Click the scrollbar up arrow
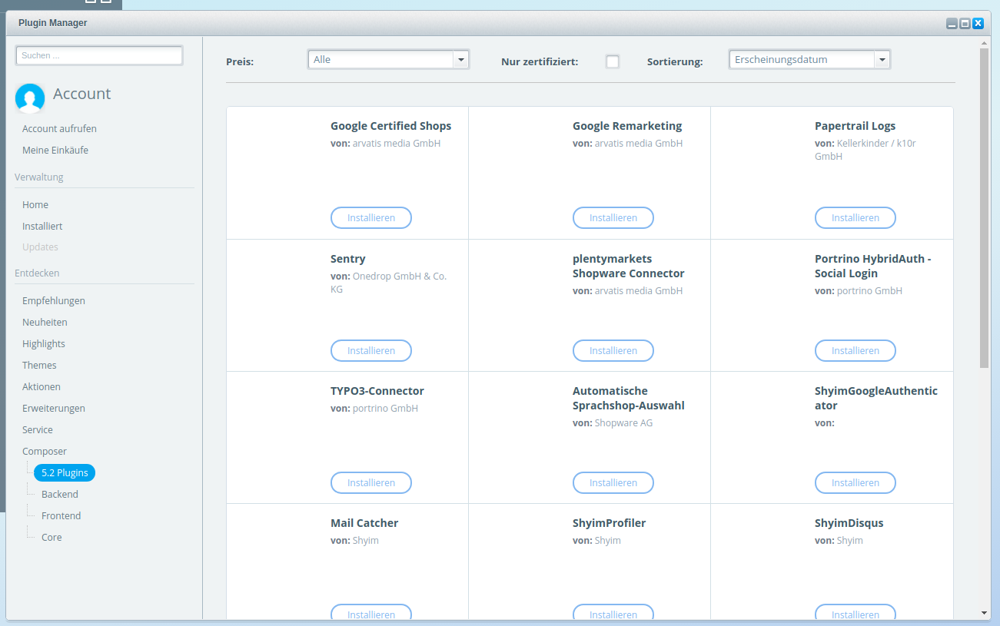The image size is (1000, 626). pyautogui.click(x=984, y=43)
